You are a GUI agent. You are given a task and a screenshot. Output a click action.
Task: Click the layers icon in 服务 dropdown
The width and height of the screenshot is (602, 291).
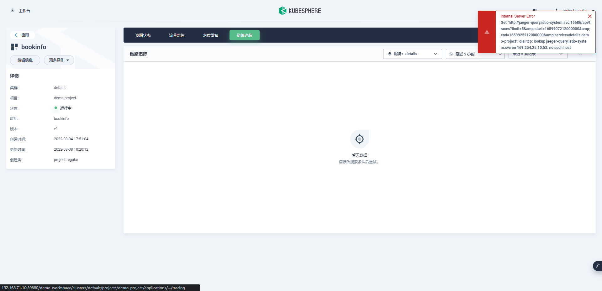point(390,54)
